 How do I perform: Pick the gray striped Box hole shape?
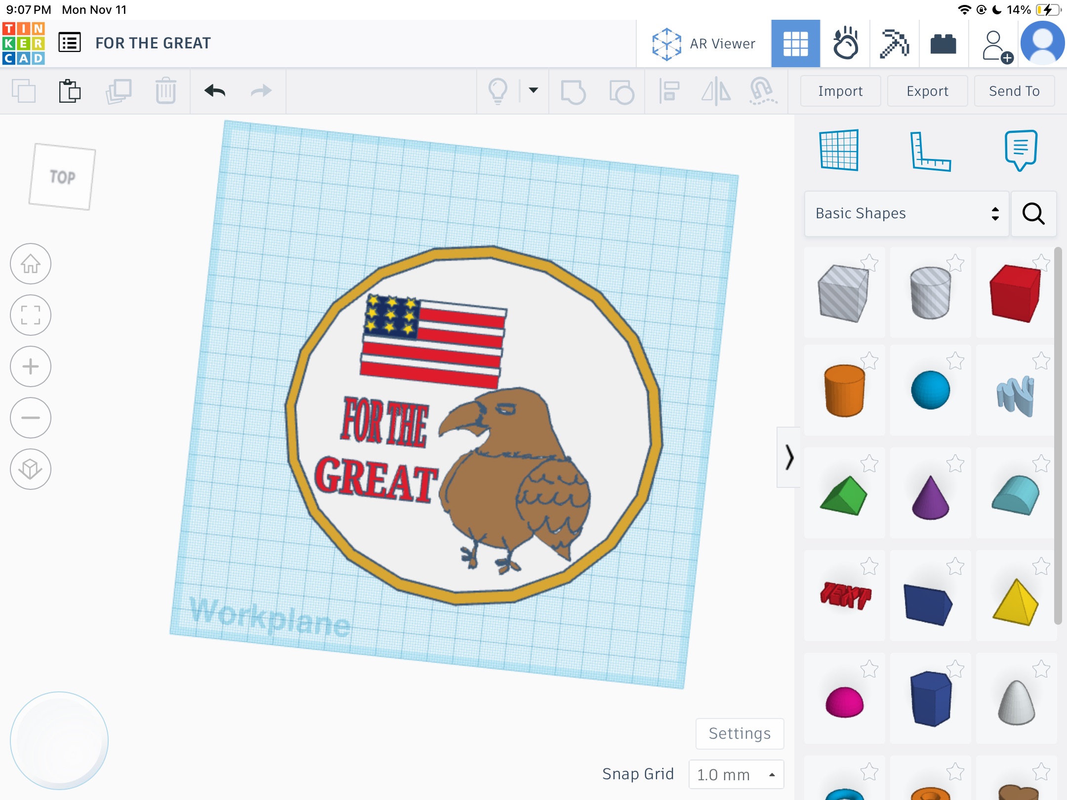point(843,293)
